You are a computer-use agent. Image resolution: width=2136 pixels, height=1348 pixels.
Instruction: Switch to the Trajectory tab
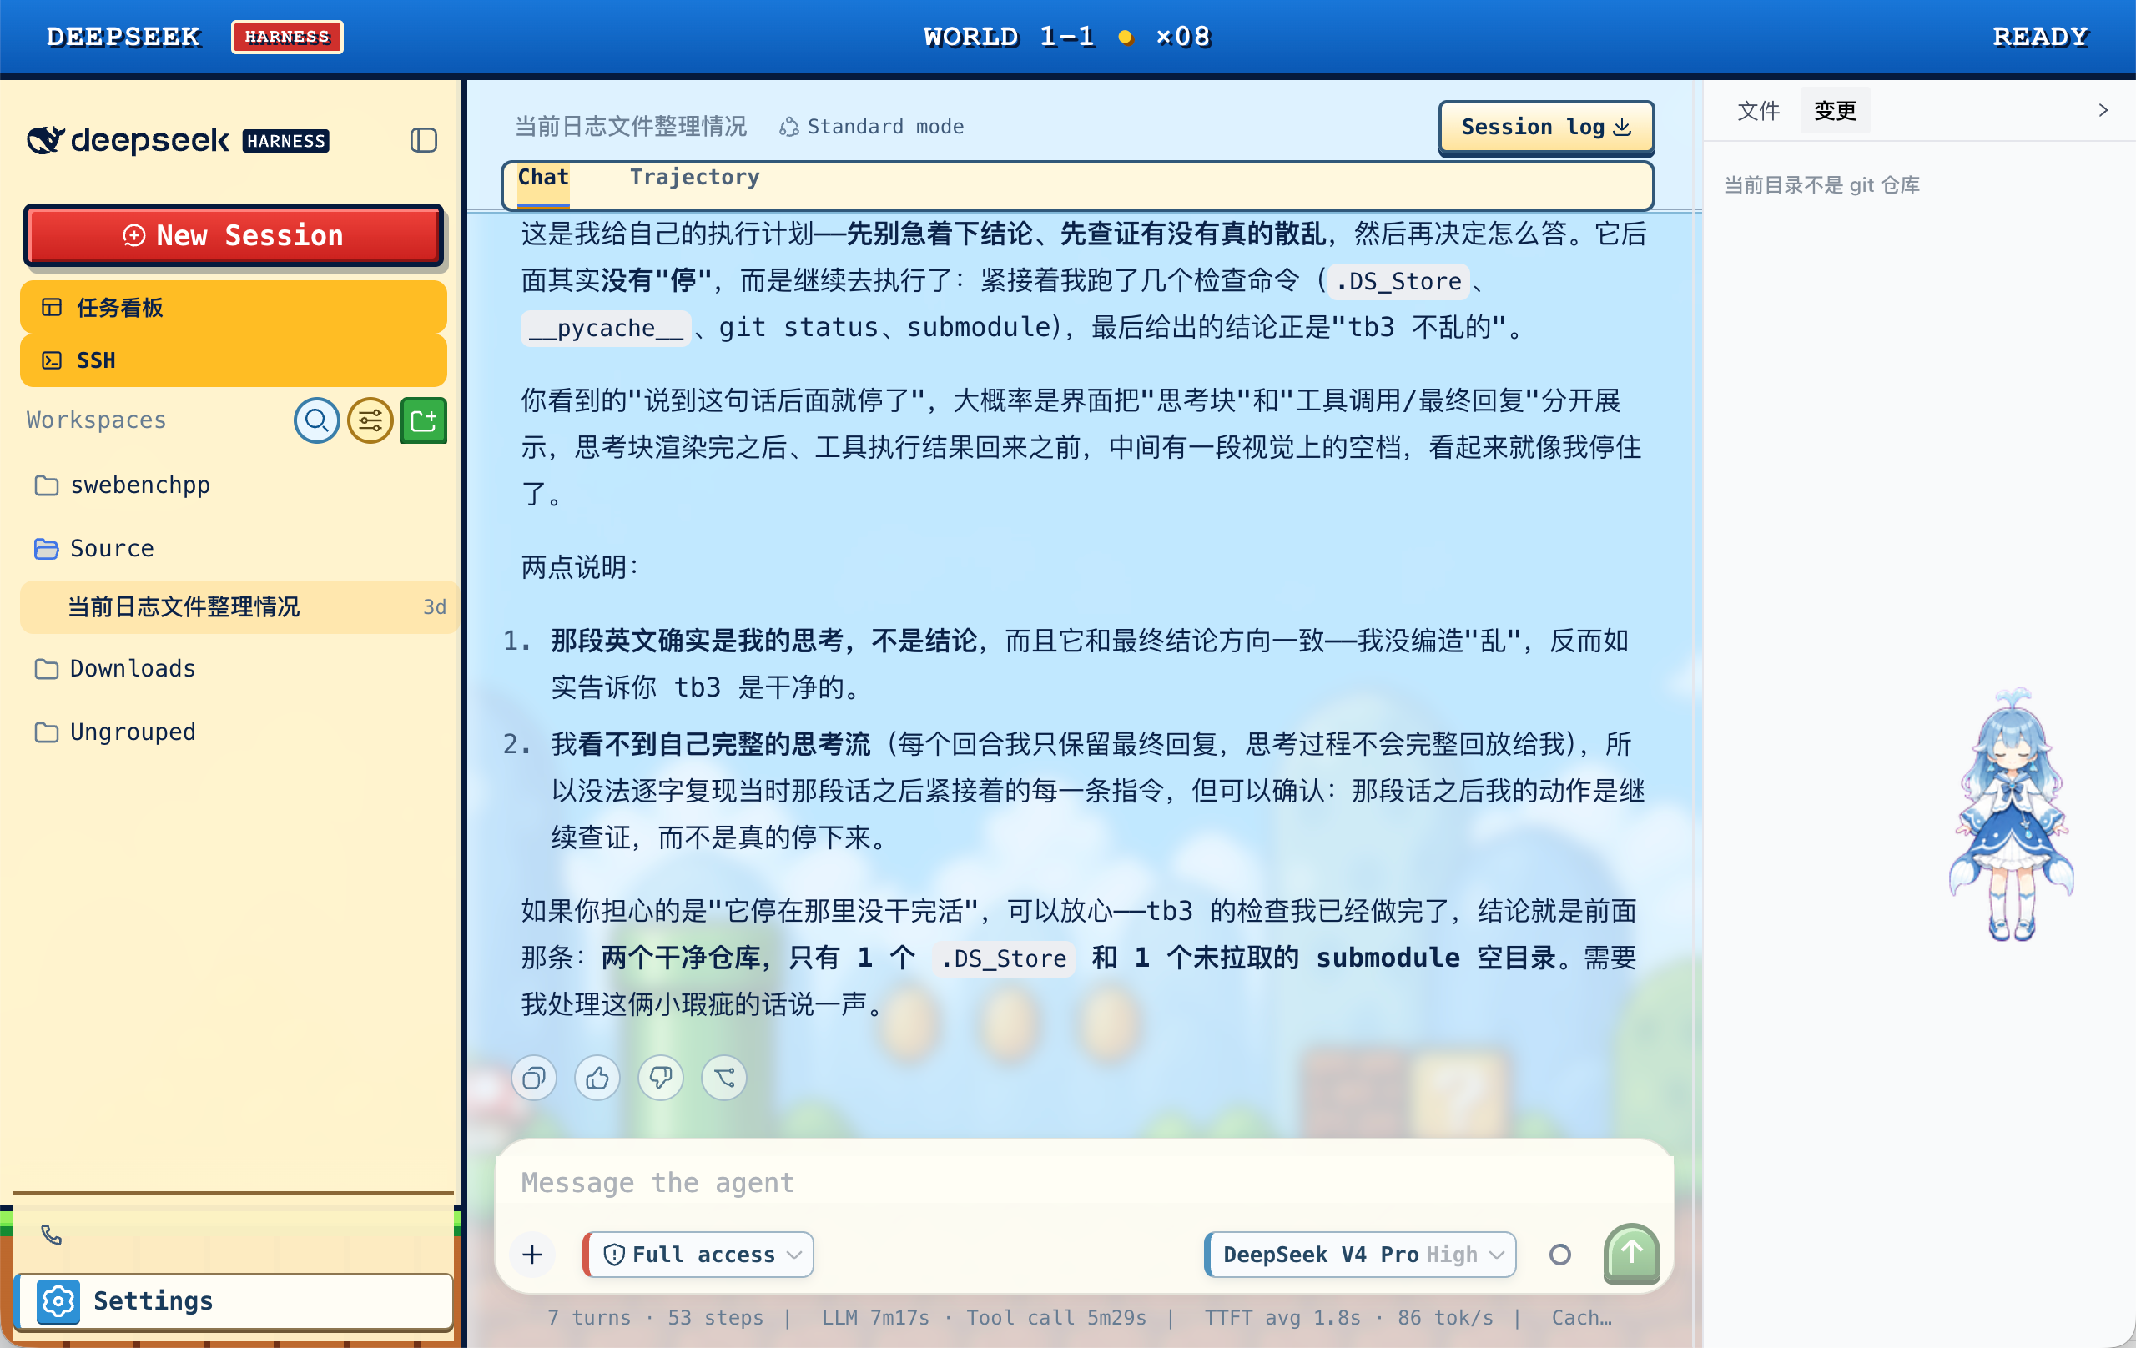(x=694, y=178)
